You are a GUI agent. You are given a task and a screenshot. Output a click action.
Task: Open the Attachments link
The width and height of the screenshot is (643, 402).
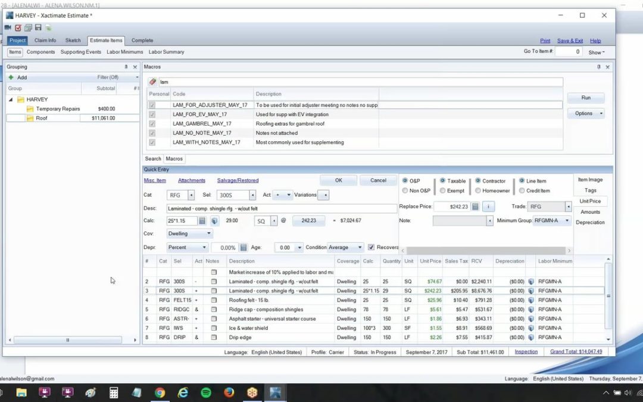[x=192, y=180]
